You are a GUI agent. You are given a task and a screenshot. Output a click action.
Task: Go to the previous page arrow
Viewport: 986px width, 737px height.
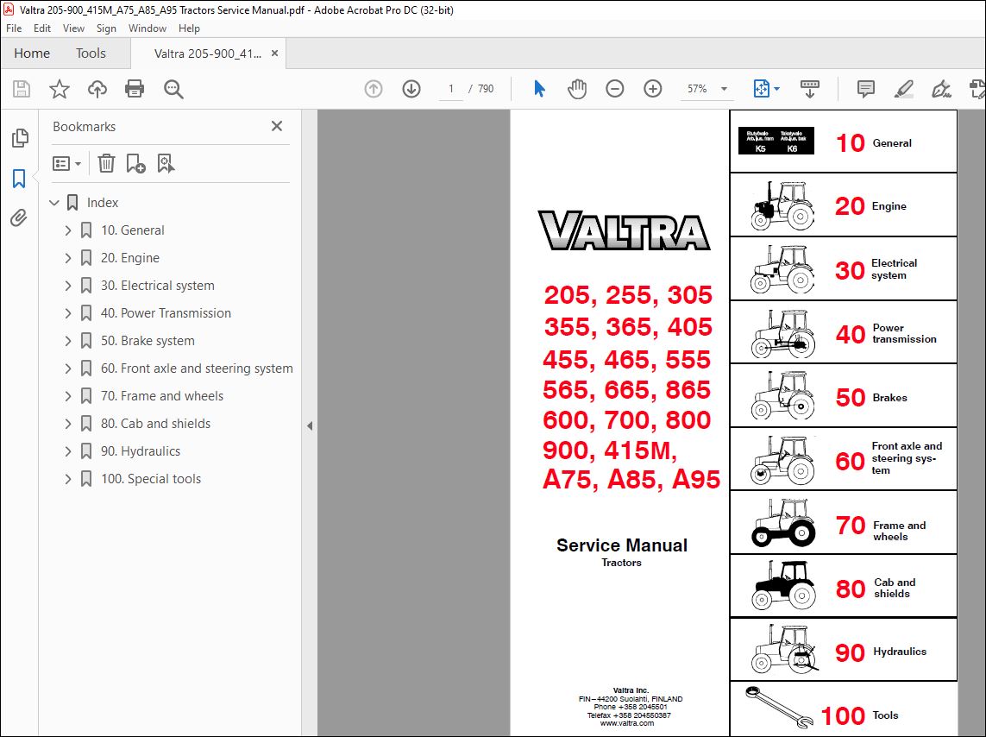[374, 89]
